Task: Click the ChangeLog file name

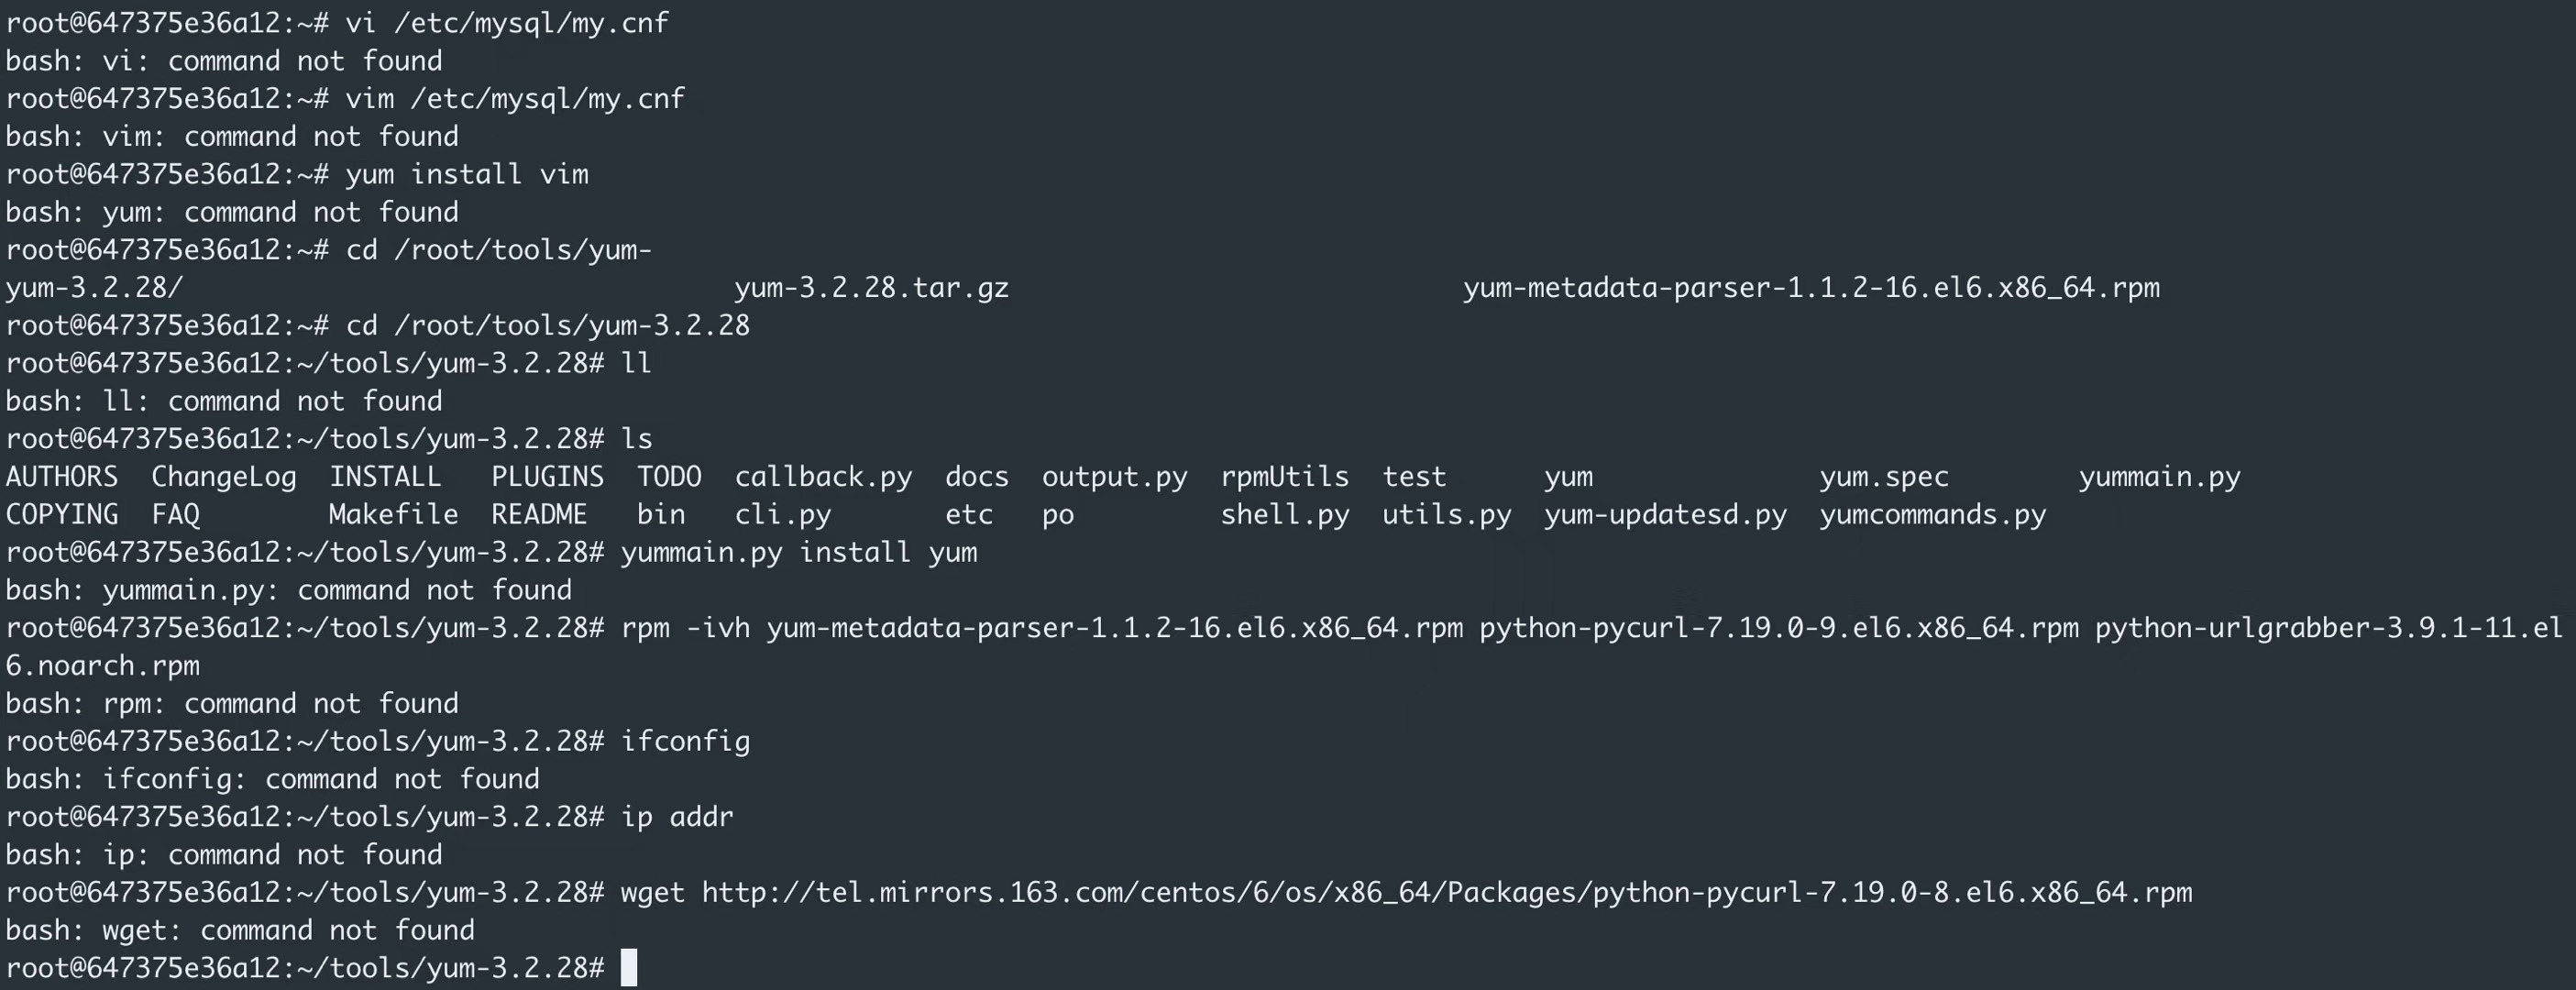Action: 223,477
